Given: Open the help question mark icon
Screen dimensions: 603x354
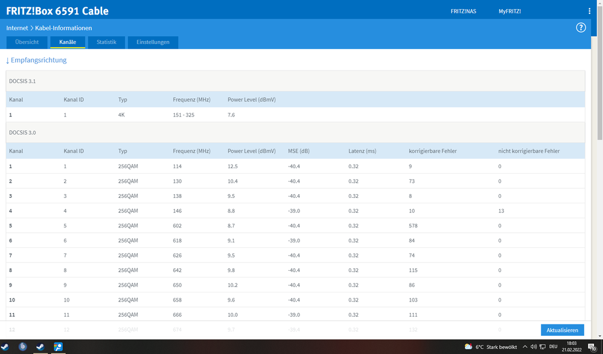Looking at the screenshot, I should coord(581,28).
